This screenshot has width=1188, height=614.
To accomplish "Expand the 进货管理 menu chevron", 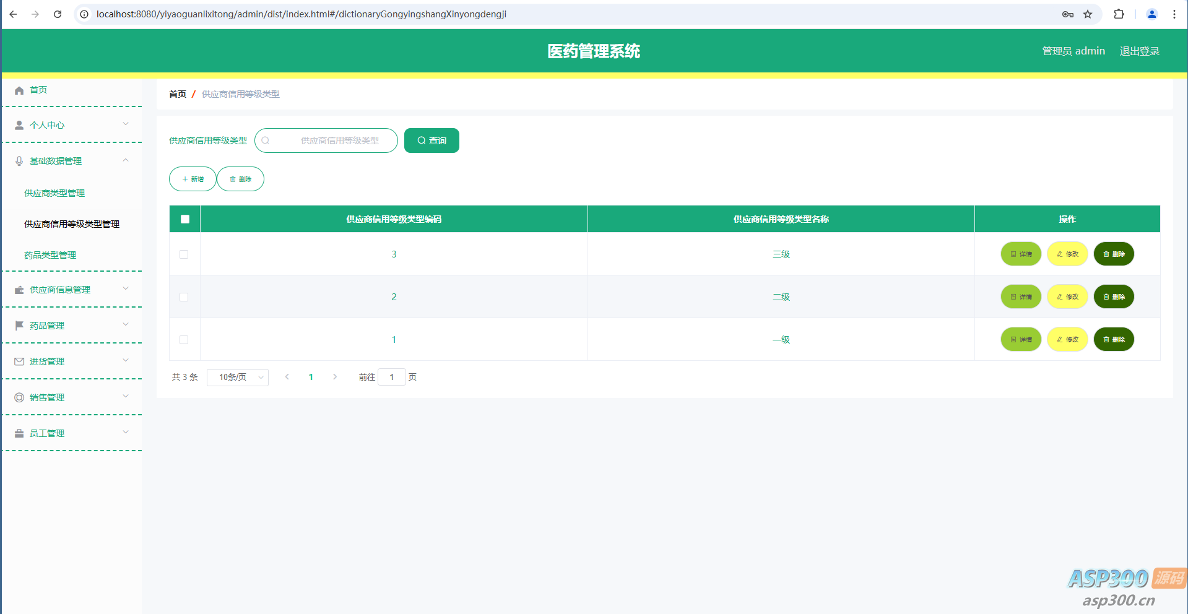I will pyautogui.click(x=126, y=360).
